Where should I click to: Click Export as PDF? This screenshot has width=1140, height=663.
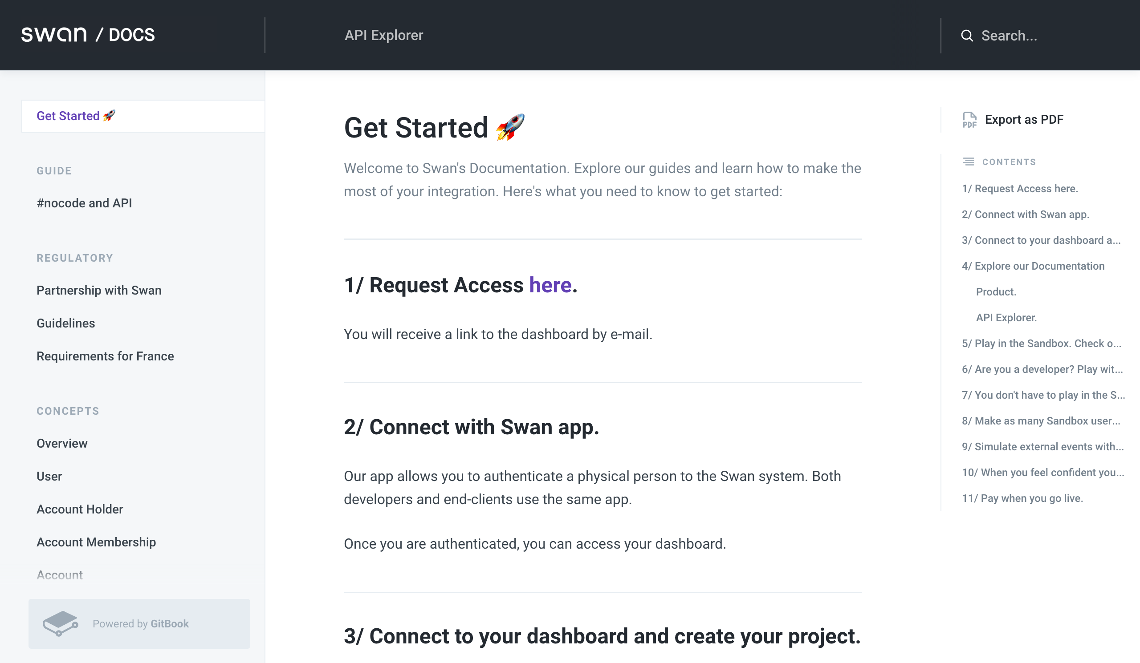pyautogui.click(x=1024, y=120)
